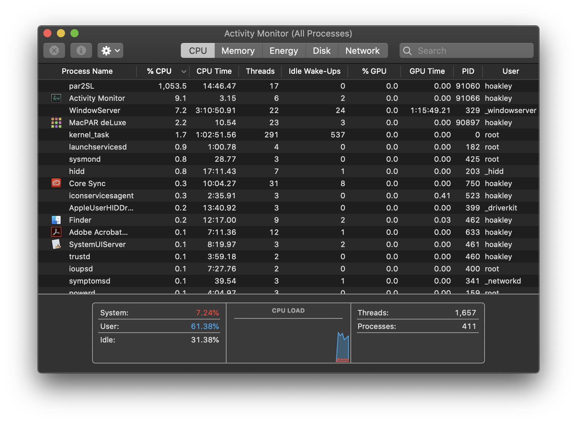This screenshot has height=423, width=577.
Task: Click the Finder app icon
Action: coord(56,220)
